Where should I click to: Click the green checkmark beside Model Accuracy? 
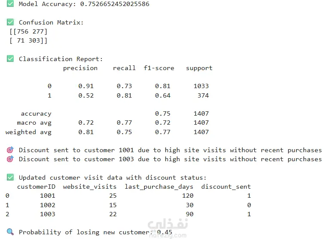(10, 4)
